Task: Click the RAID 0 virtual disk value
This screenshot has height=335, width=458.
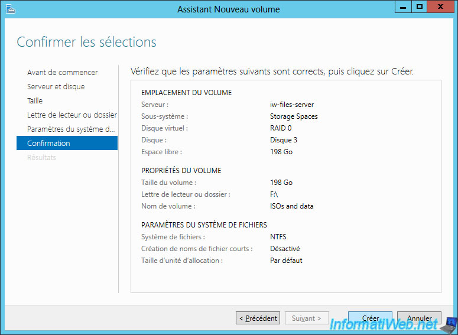Action: click(281, 128)
